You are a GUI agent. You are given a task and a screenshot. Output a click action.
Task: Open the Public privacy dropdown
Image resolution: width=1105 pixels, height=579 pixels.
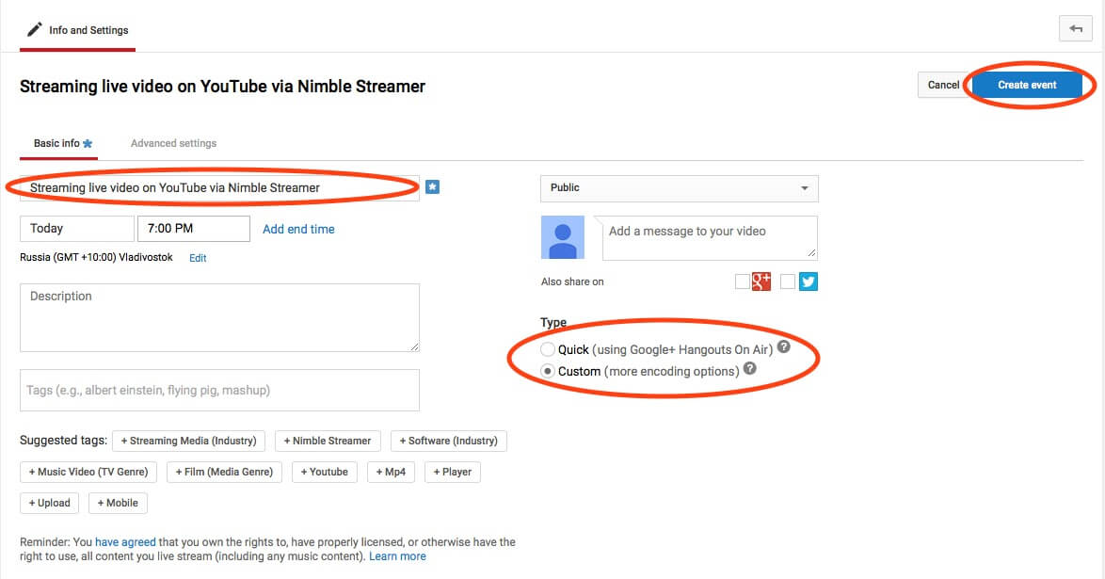680,188
